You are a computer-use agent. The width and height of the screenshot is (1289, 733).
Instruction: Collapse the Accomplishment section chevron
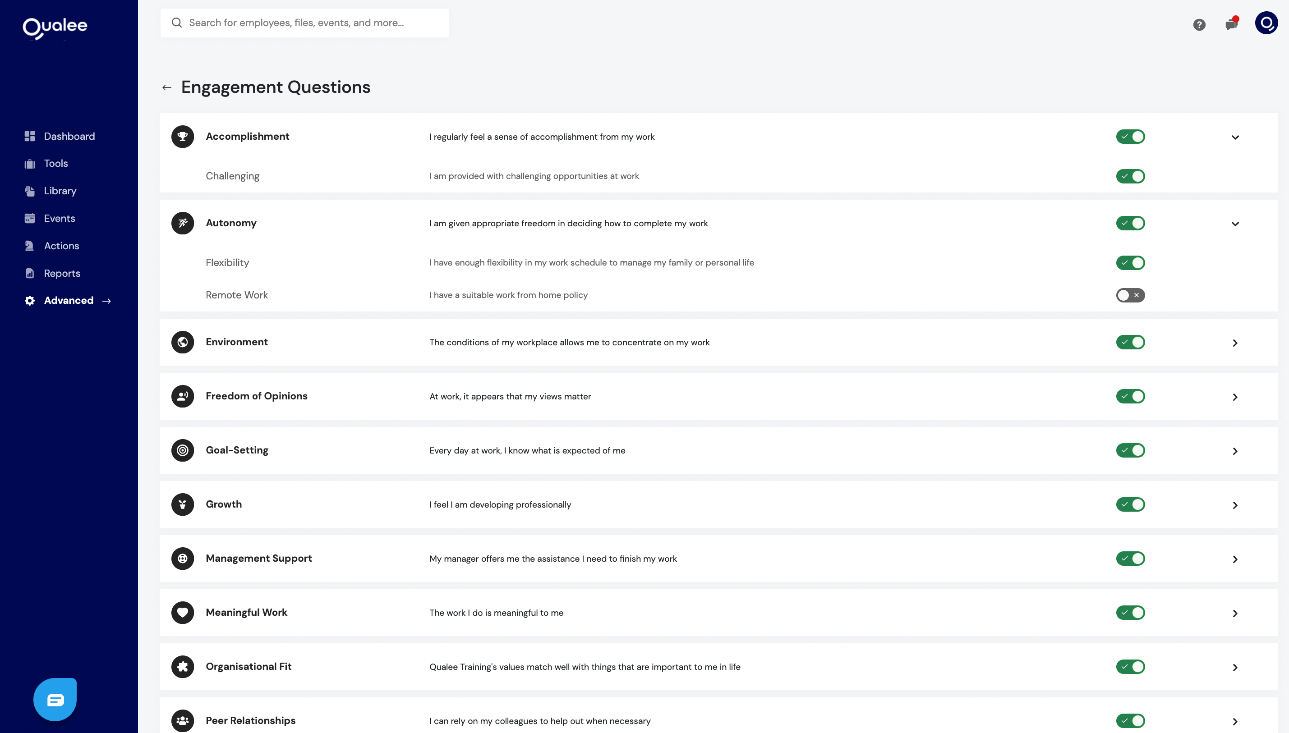point(1234,137)
